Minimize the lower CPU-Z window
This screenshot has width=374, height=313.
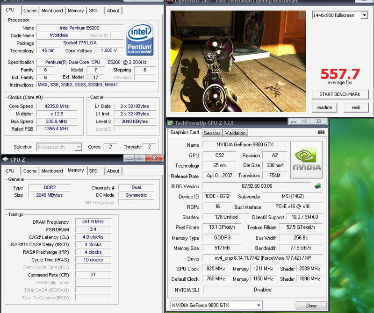pyautogui.click(x=129, y=158)
